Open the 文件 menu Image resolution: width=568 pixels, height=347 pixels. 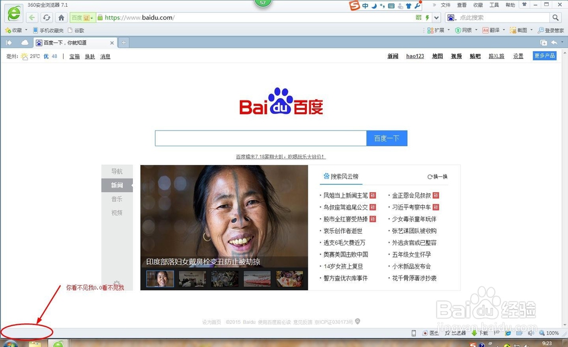point(445,5)
